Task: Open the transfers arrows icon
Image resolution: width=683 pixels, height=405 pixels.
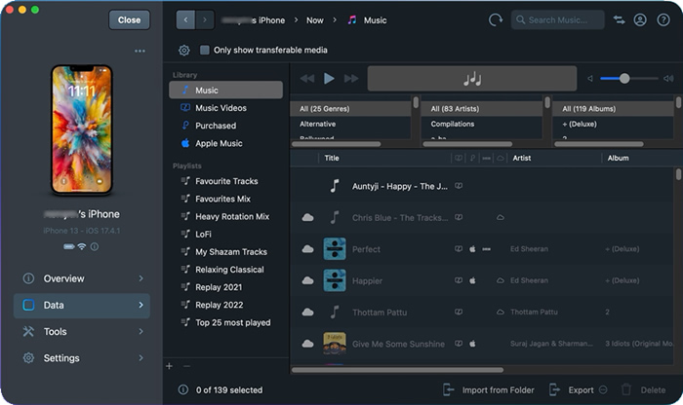Action: point(619,20)
